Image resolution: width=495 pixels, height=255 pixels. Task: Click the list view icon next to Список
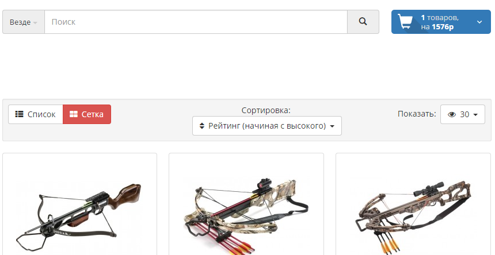click(x=19, y=114)
